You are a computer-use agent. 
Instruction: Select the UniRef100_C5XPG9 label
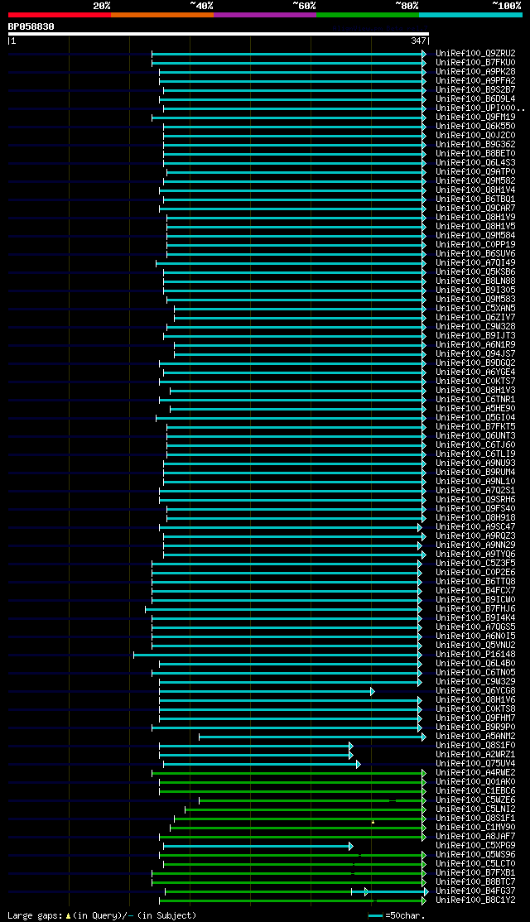pos(475,846)
